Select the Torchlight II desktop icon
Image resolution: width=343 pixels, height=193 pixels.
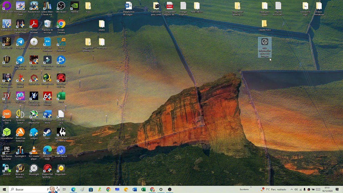coord(20,152)
